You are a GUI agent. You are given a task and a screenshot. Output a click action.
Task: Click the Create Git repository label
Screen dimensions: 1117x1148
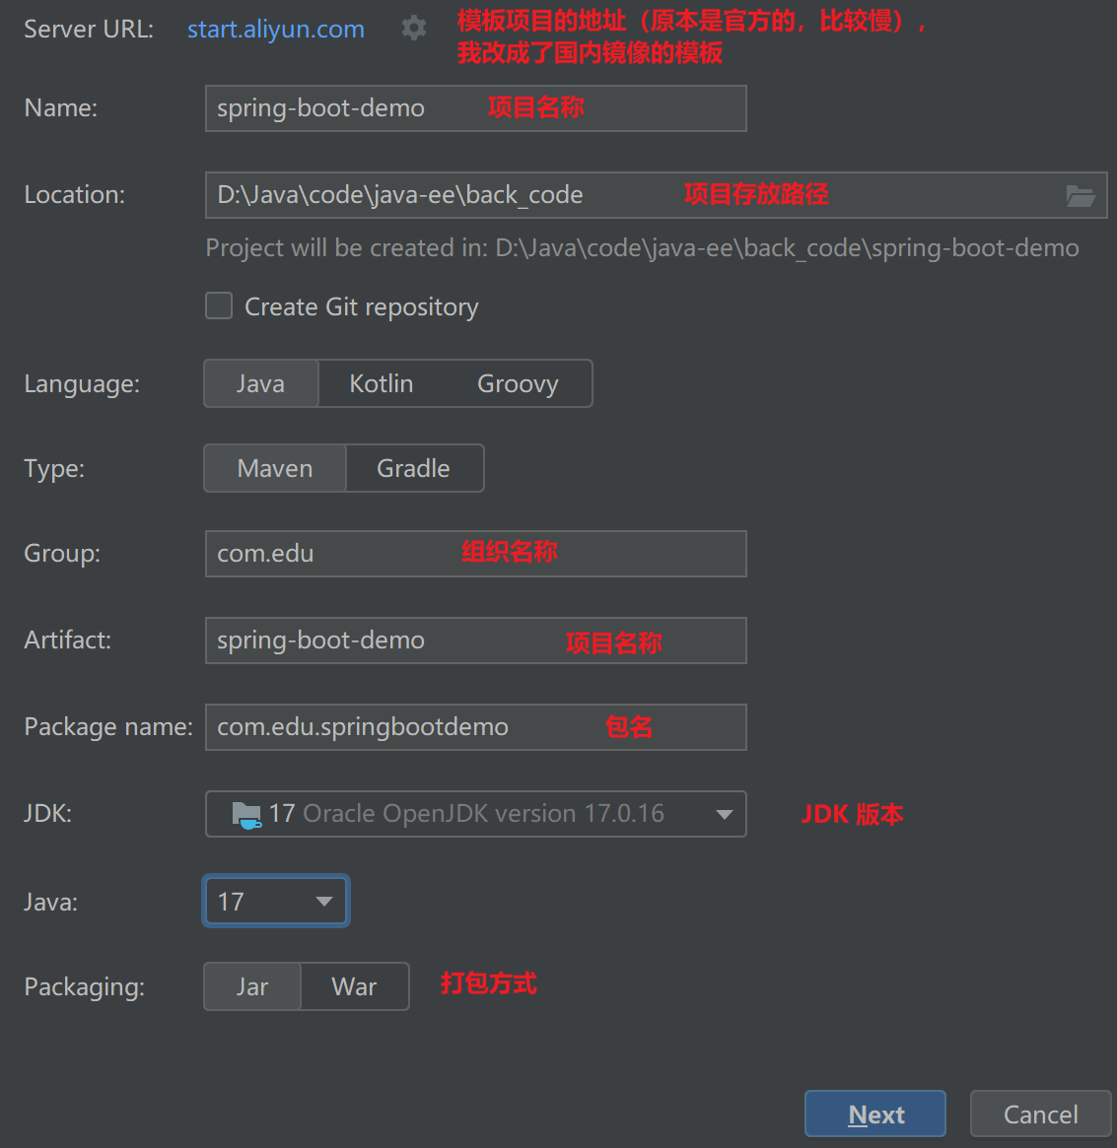[362, 306]
